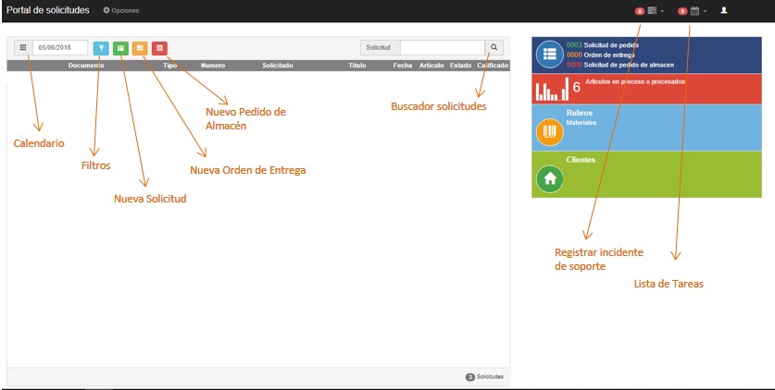Open the Solicitud search type selector

coord(379,47)
